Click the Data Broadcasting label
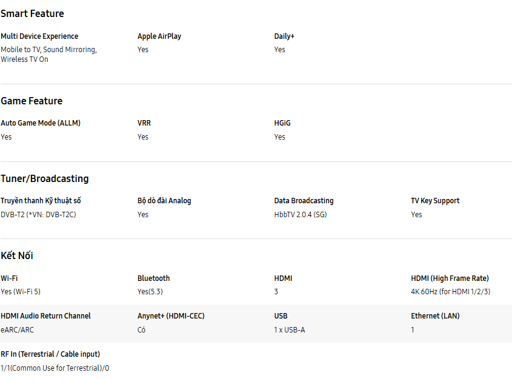The image size is (512, 381). 304,201
